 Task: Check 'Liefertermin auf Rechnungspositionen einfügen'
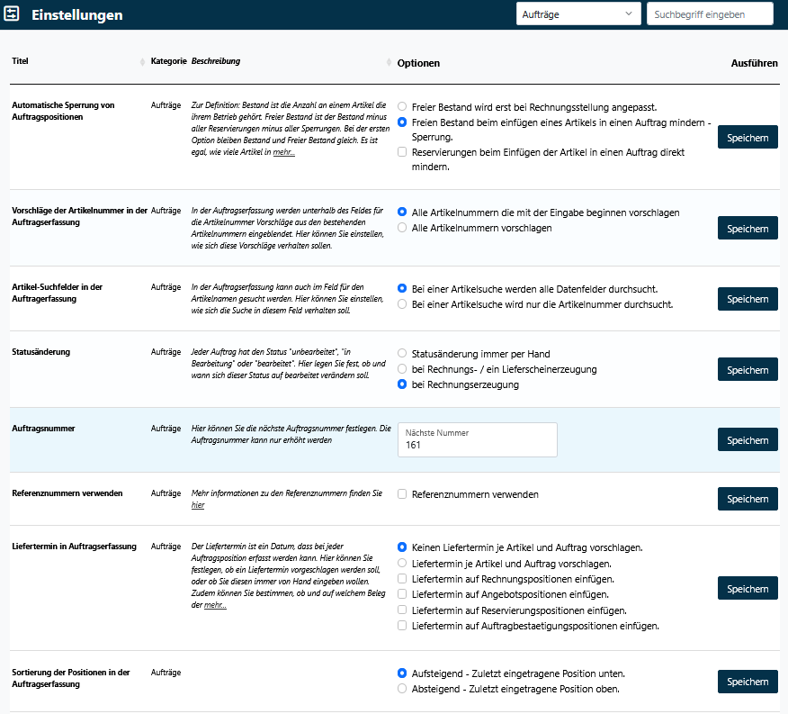(x=402, y=578)
